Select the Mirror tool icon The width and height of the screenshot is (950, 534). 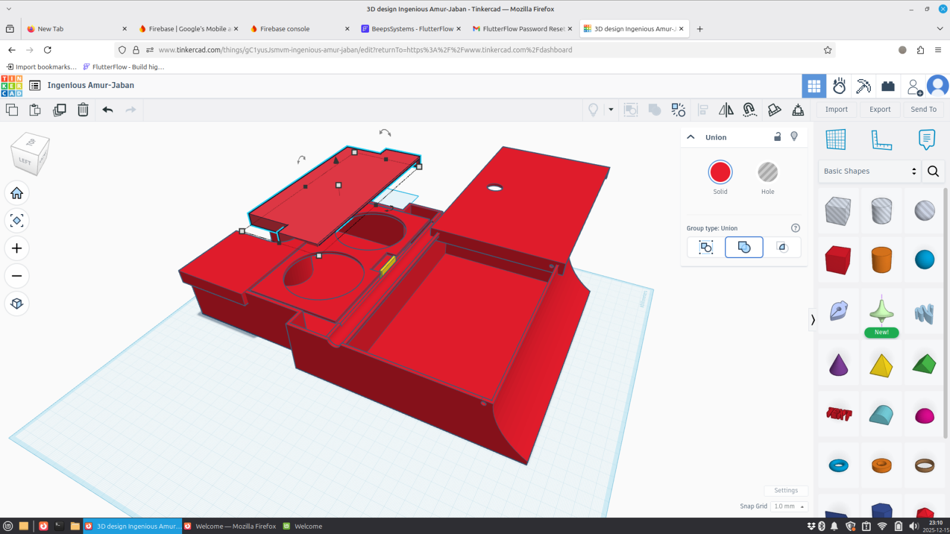pos(726,109)
